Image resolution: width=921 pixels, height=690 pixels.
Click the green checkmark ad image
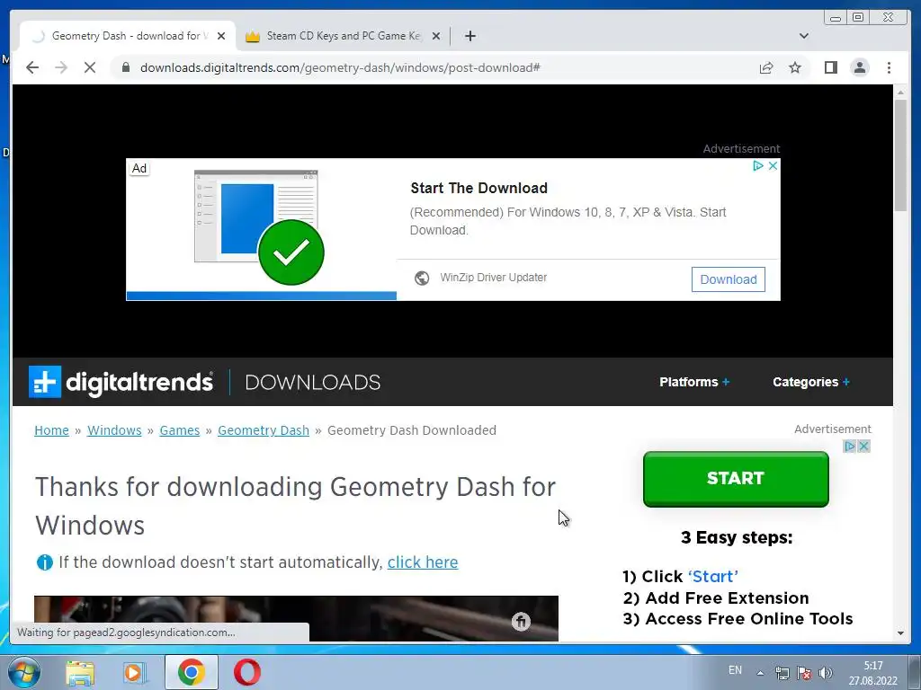pos(291,252)
